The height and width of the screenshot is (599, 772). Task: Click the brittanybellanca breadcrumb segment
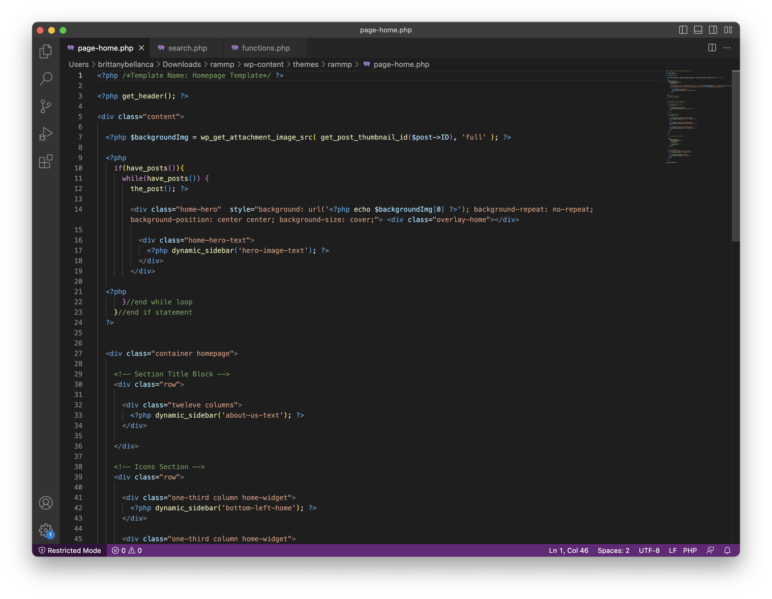[125, 64]
